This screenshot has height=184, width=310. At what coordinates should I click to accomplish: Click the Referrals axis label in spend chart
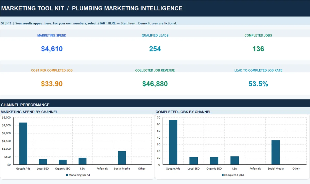pyautogui.click(x=102, y=169)
